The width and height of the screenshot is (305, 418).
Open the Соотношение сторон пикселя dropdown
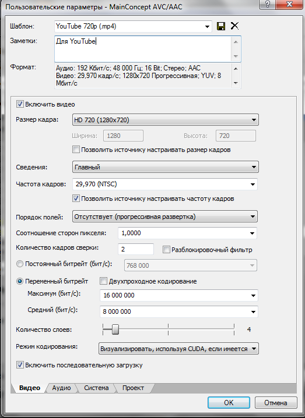[187, 233]
